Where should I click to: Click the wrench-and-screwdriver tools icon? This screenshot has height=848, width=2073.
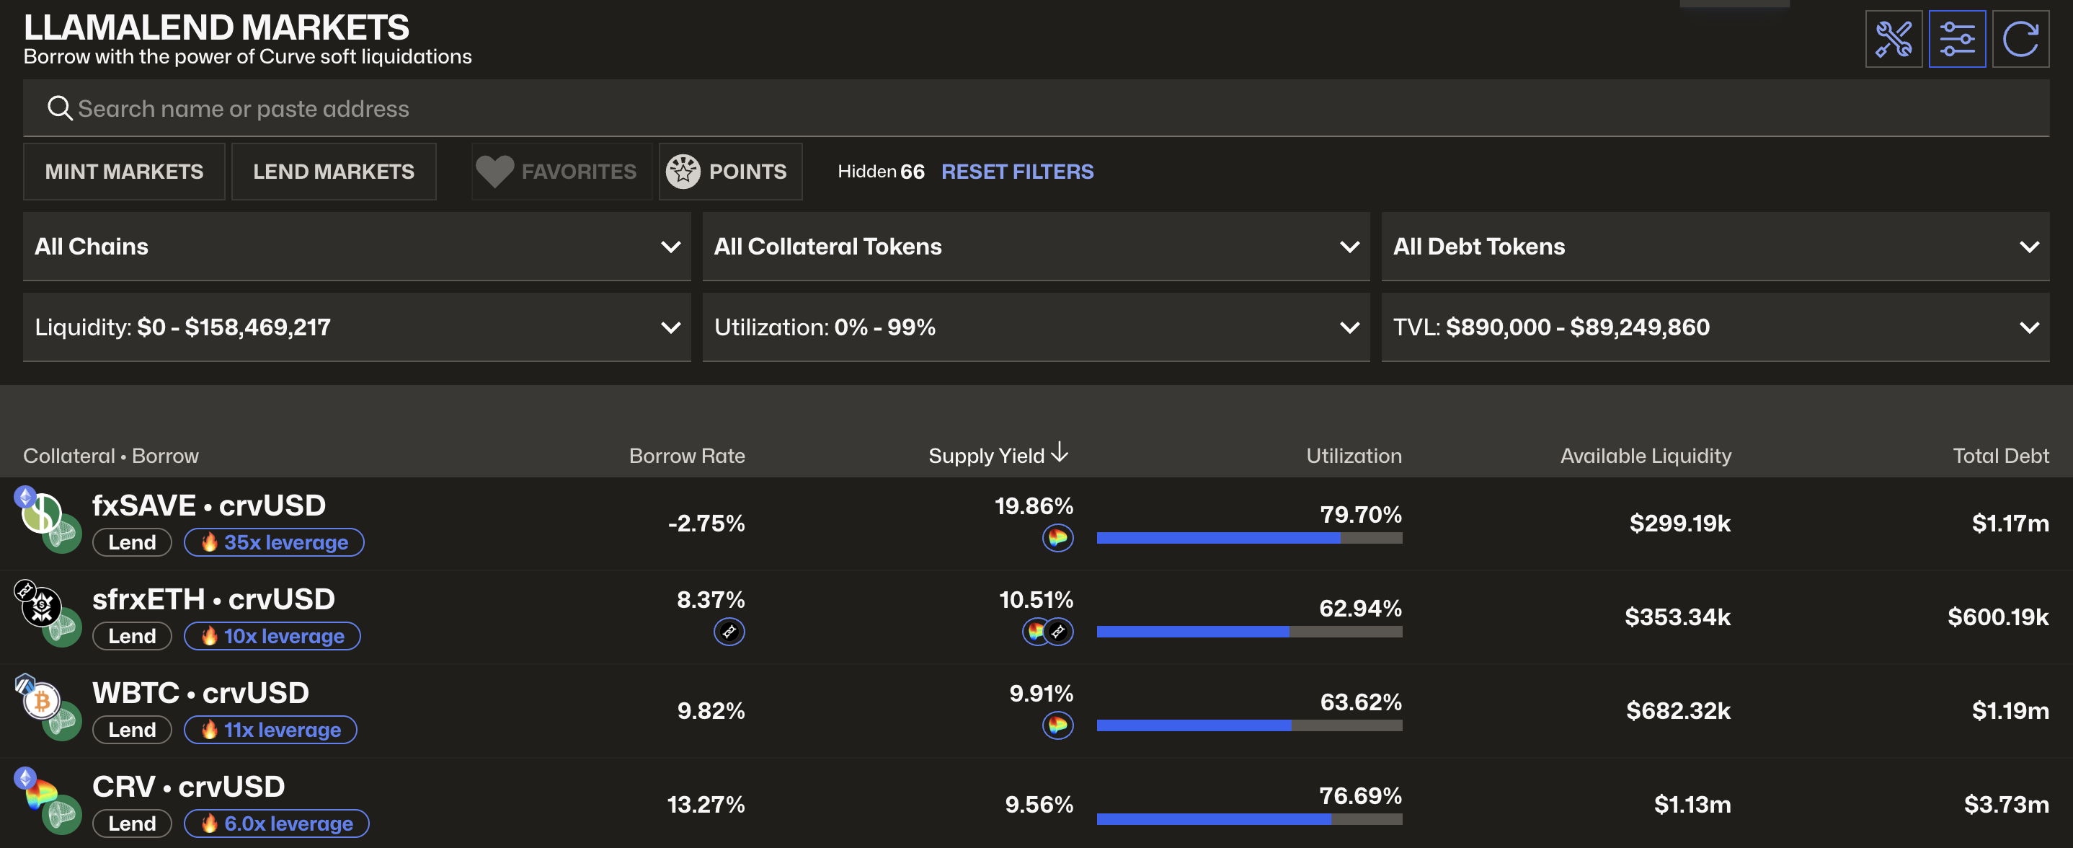click(x=1893, y=39)
